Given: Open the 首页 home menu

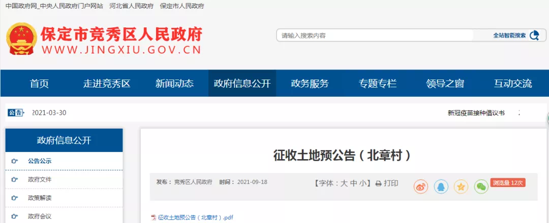Looking at the screenshot, I should [39, 84].
